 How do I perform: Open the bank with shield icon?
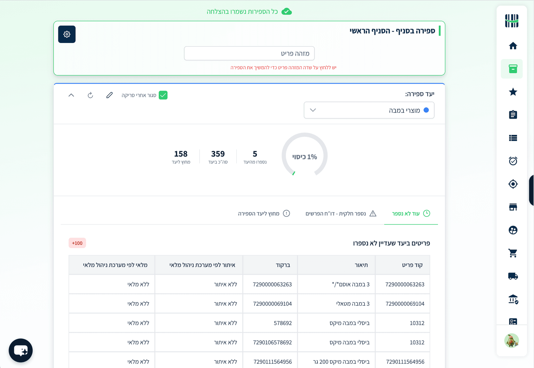[513, 299]
